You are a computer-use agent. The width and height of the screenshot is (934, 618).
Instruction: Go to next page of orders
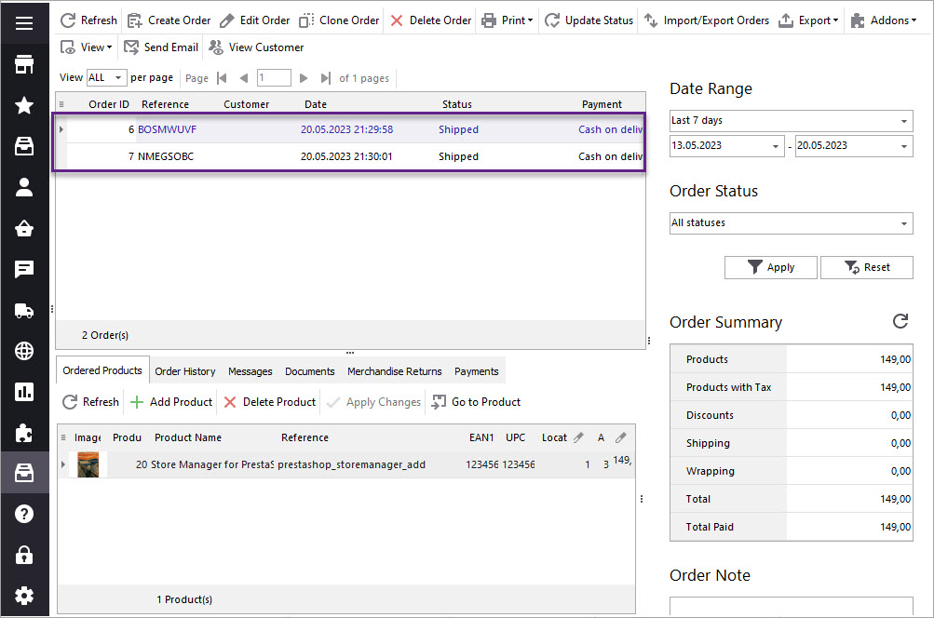click(304, 78)
